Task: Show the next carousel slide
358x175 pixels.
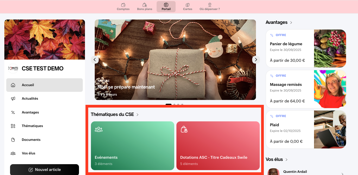Action: [x=256, y=60]
